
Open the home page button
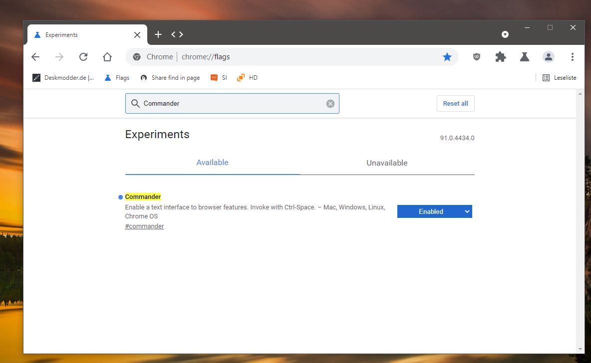[x=107, y=57]
